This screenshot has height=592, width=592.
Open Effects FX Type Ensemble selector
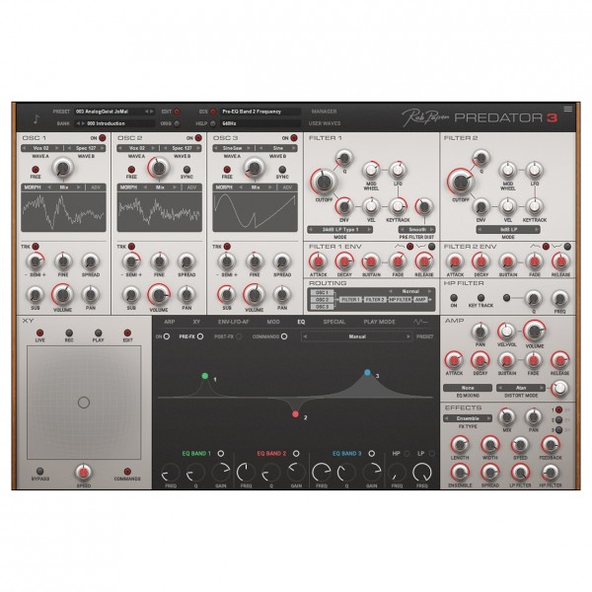pos(468,418)
